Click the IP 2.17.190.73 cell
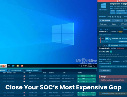The image size is (127, 97). point(33,76)
